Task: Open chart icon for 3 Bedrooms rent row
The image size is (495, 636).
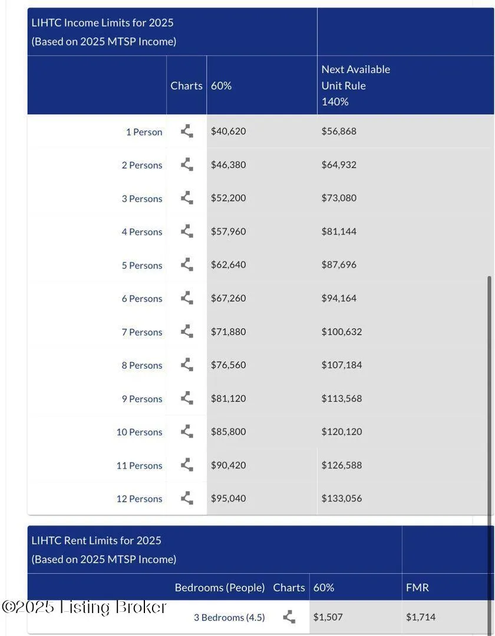Action: pos(289,617)
